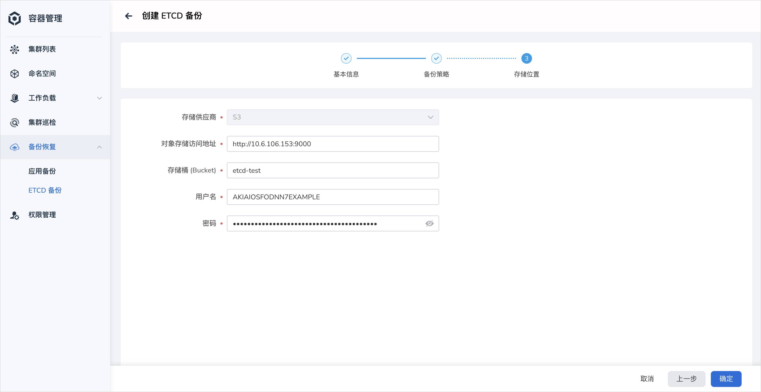Click the 存储桶 (Bucket) input field

click(333, 170)
